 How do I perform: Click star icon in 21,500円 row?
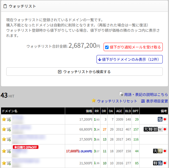4,163
